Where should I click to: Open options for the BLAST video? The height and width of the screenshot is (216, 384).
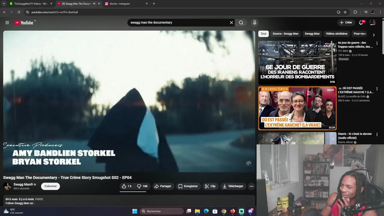(x=377, y=89)
